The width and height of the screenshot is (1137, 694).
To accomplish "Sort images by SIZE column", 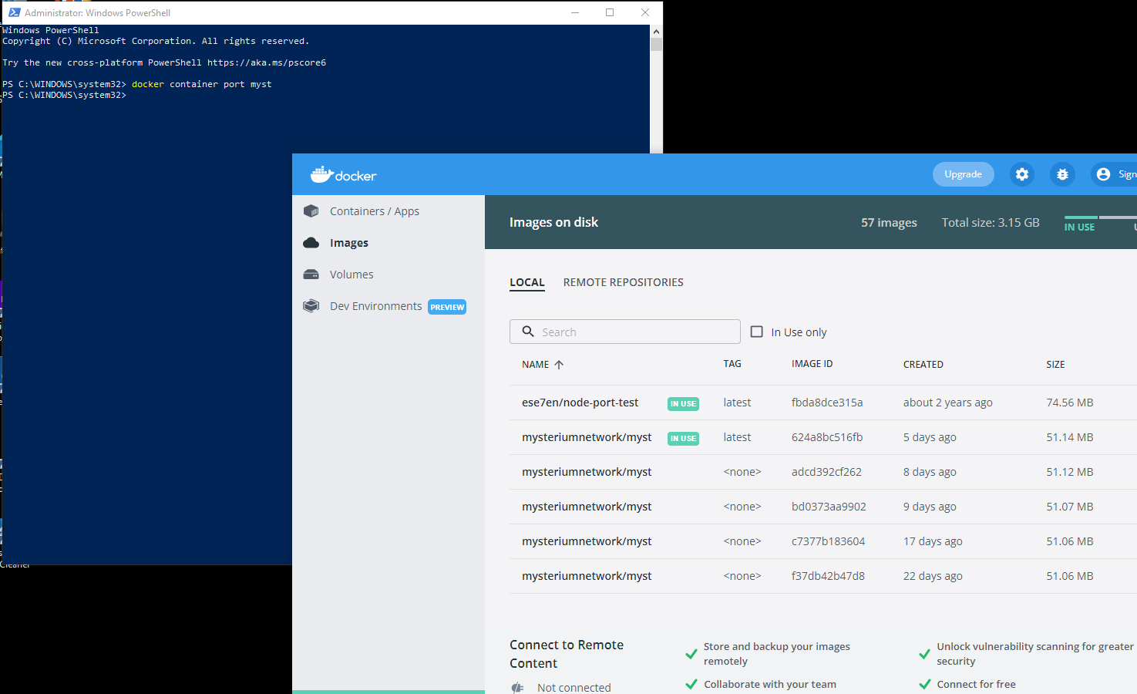I will 1055,365.
